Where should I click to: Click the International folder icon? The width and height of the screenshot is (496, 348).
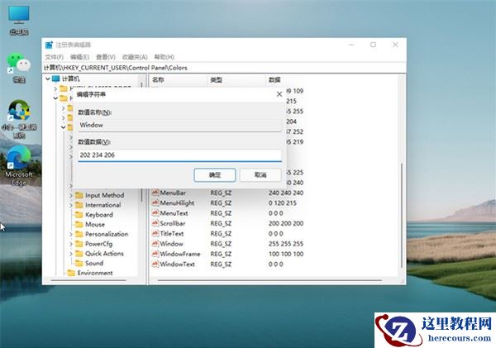pyautogui.click(x=79, y=205)
